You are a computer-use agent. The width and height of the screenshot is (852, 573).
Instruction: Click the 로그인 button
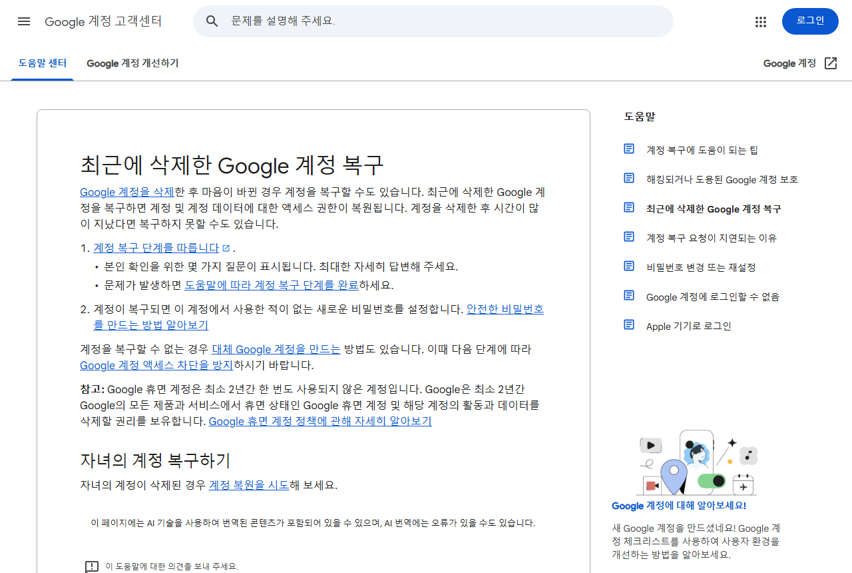(810, 21)
